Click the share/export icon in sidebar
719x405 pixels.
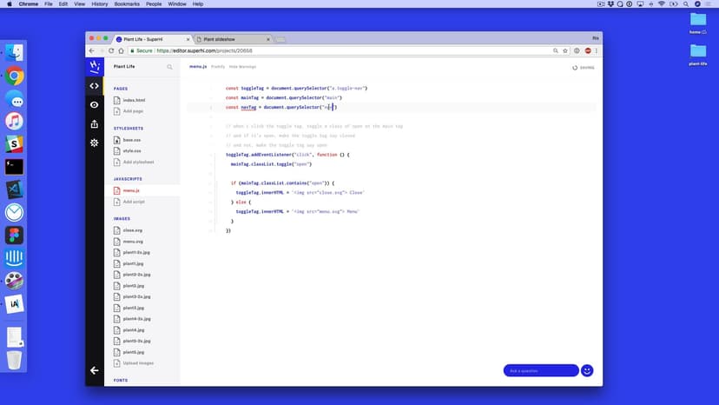pyautogui.click(x=95, y=123)
